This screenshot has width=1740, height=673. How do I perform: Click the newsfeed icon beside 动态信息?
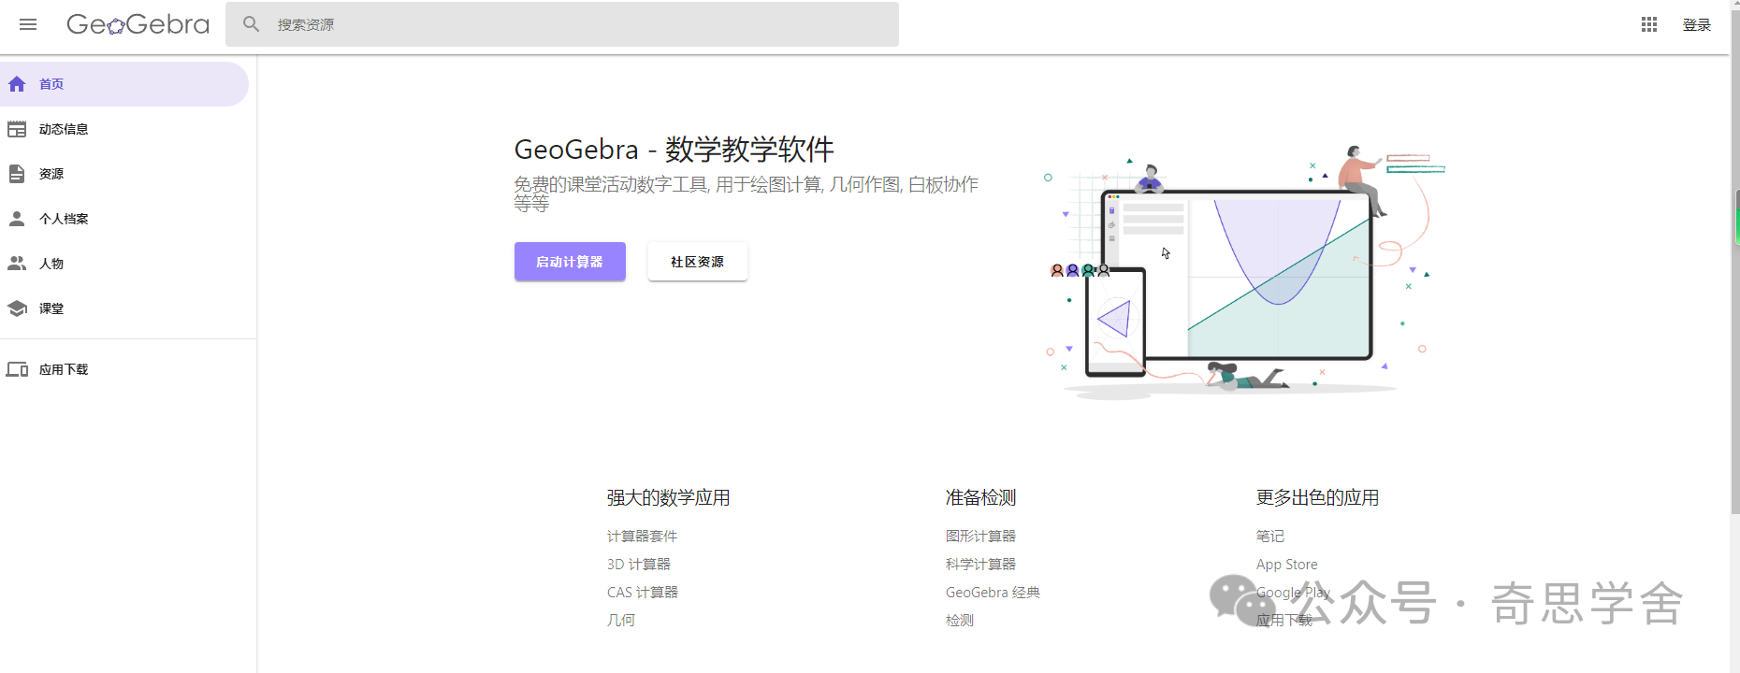(17, 129)
